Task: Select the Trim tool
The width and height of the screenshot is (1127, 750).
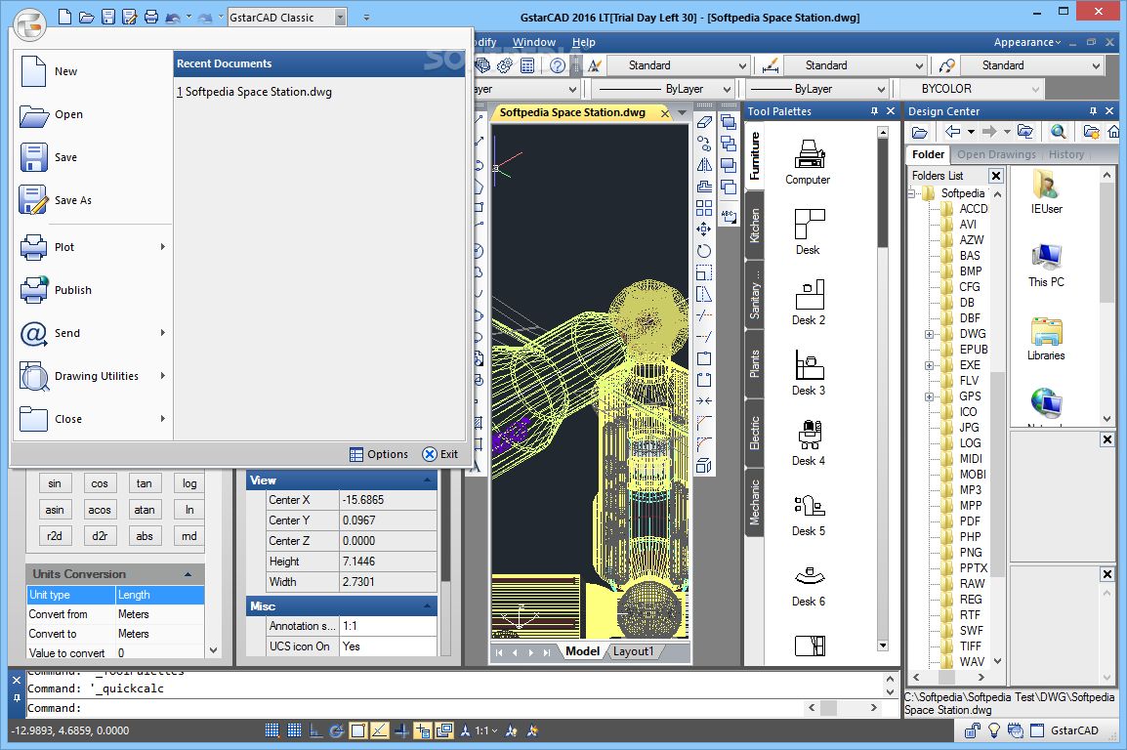Action: tap(704, 314)
